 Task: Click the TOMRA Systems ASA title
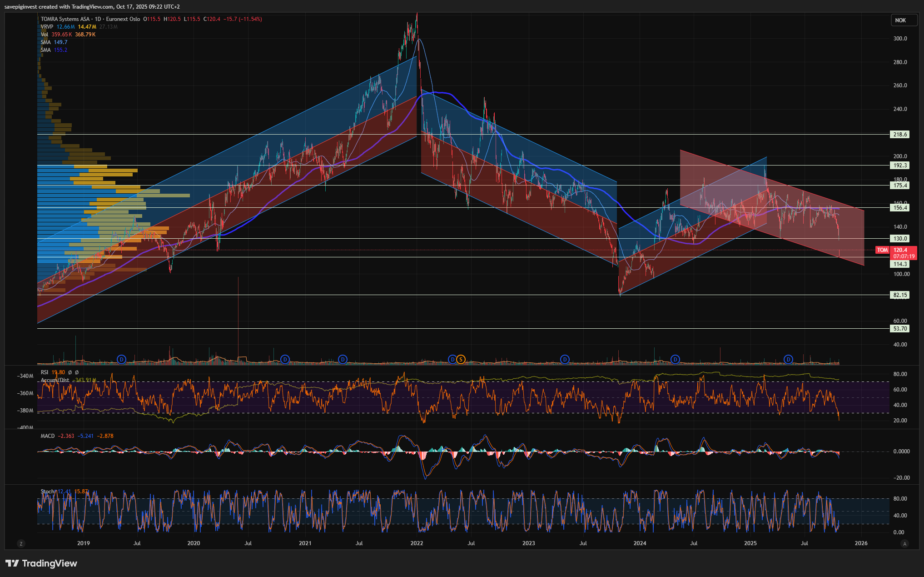click(65, 19)
